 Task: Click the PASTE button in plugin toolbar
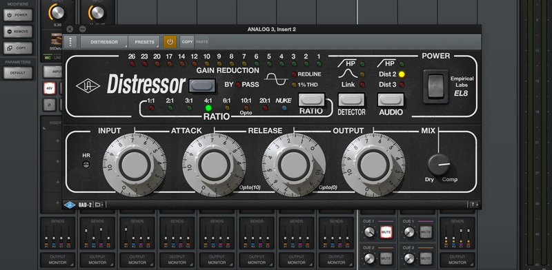point(201,42)
